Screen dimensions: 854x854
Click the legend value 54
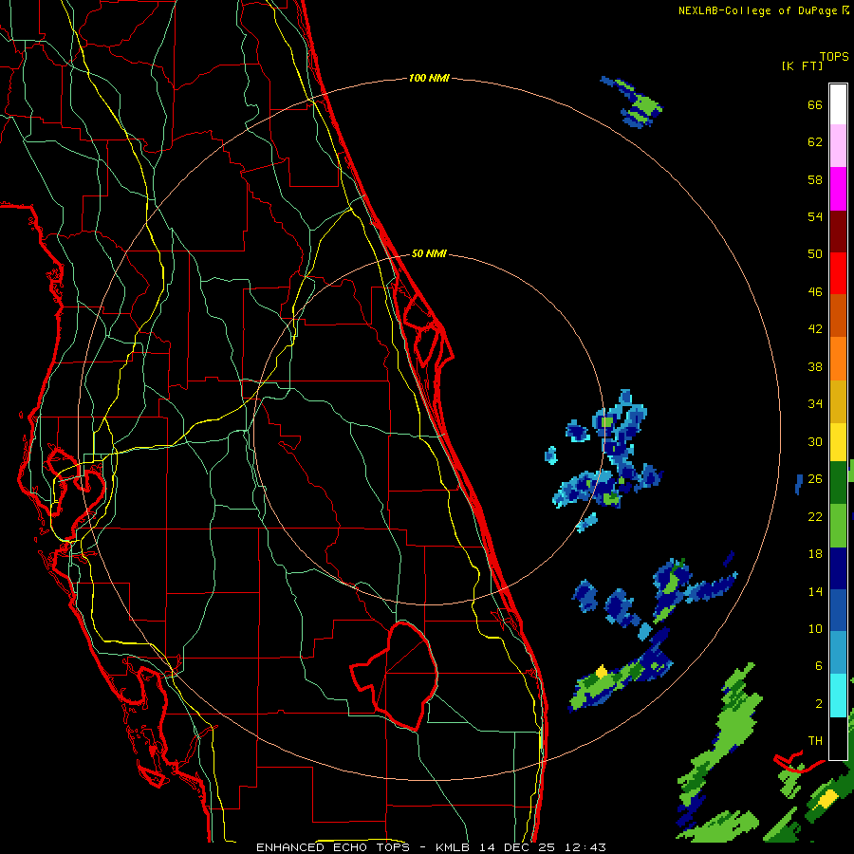click(815, 216)
